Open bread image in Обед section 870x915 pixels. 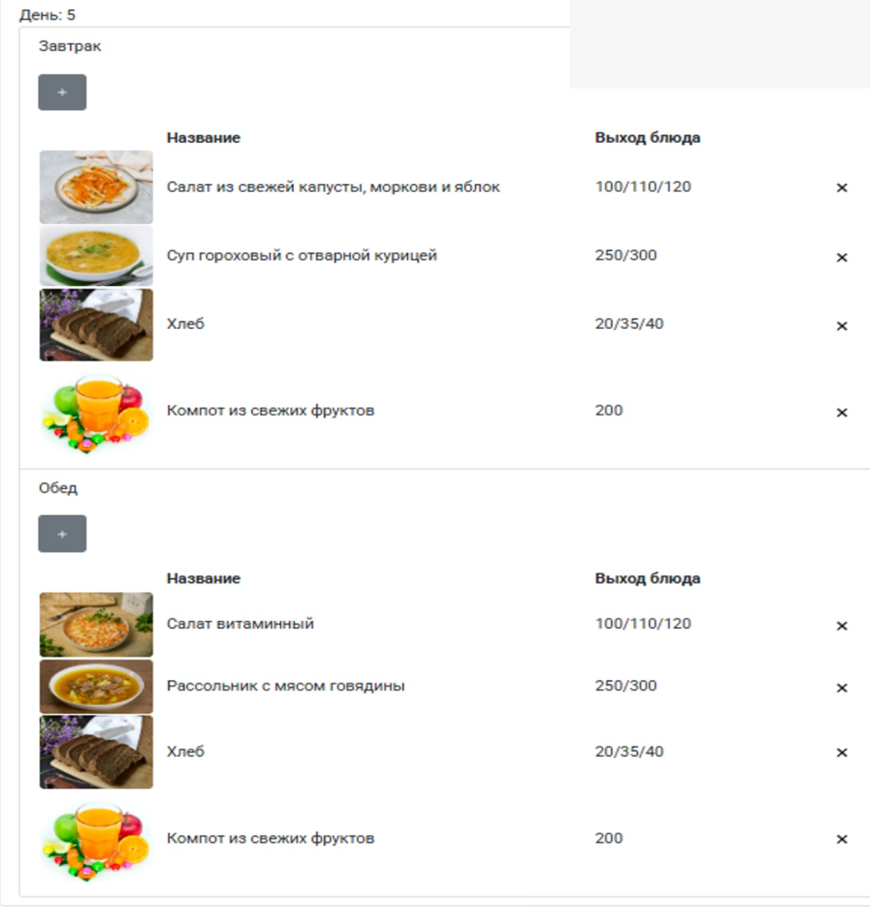96,751
